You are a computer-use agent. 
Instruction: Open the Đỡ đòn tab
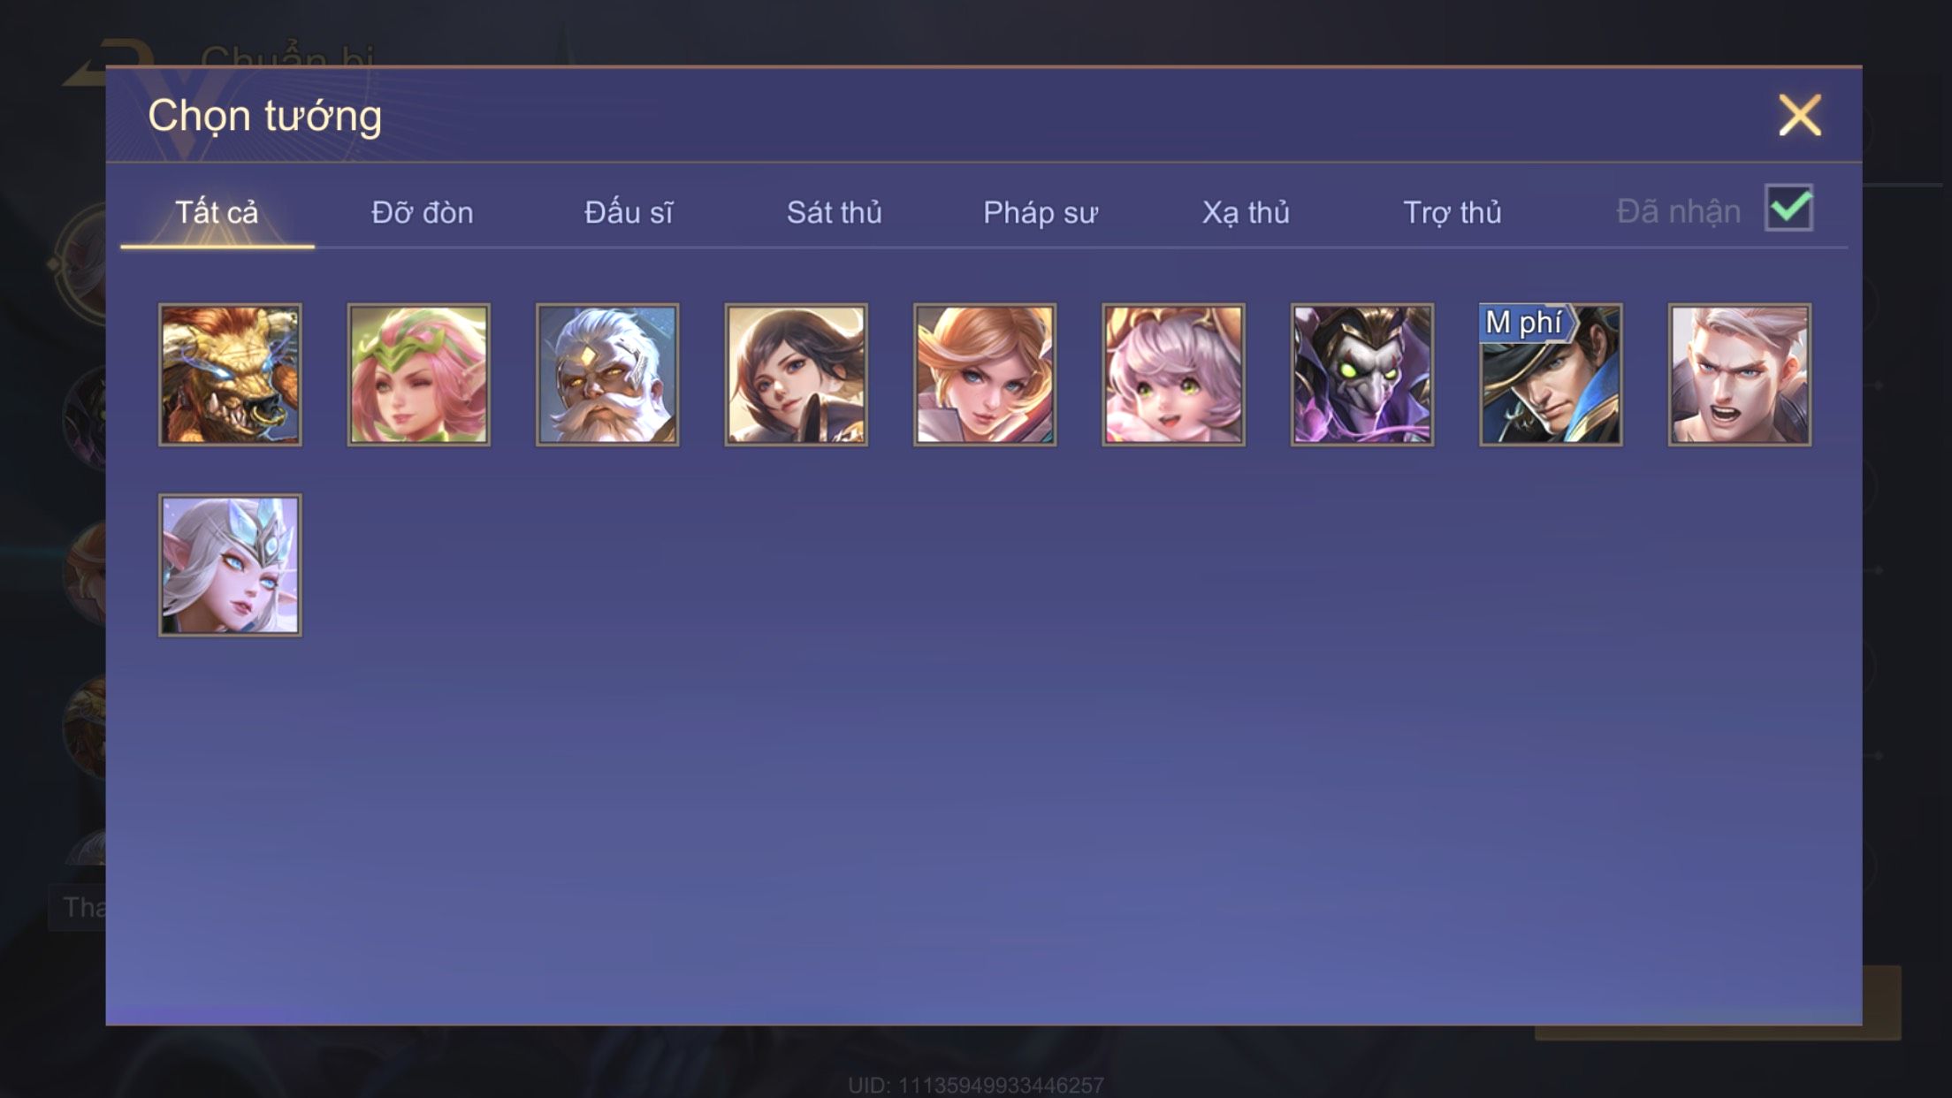423,212
